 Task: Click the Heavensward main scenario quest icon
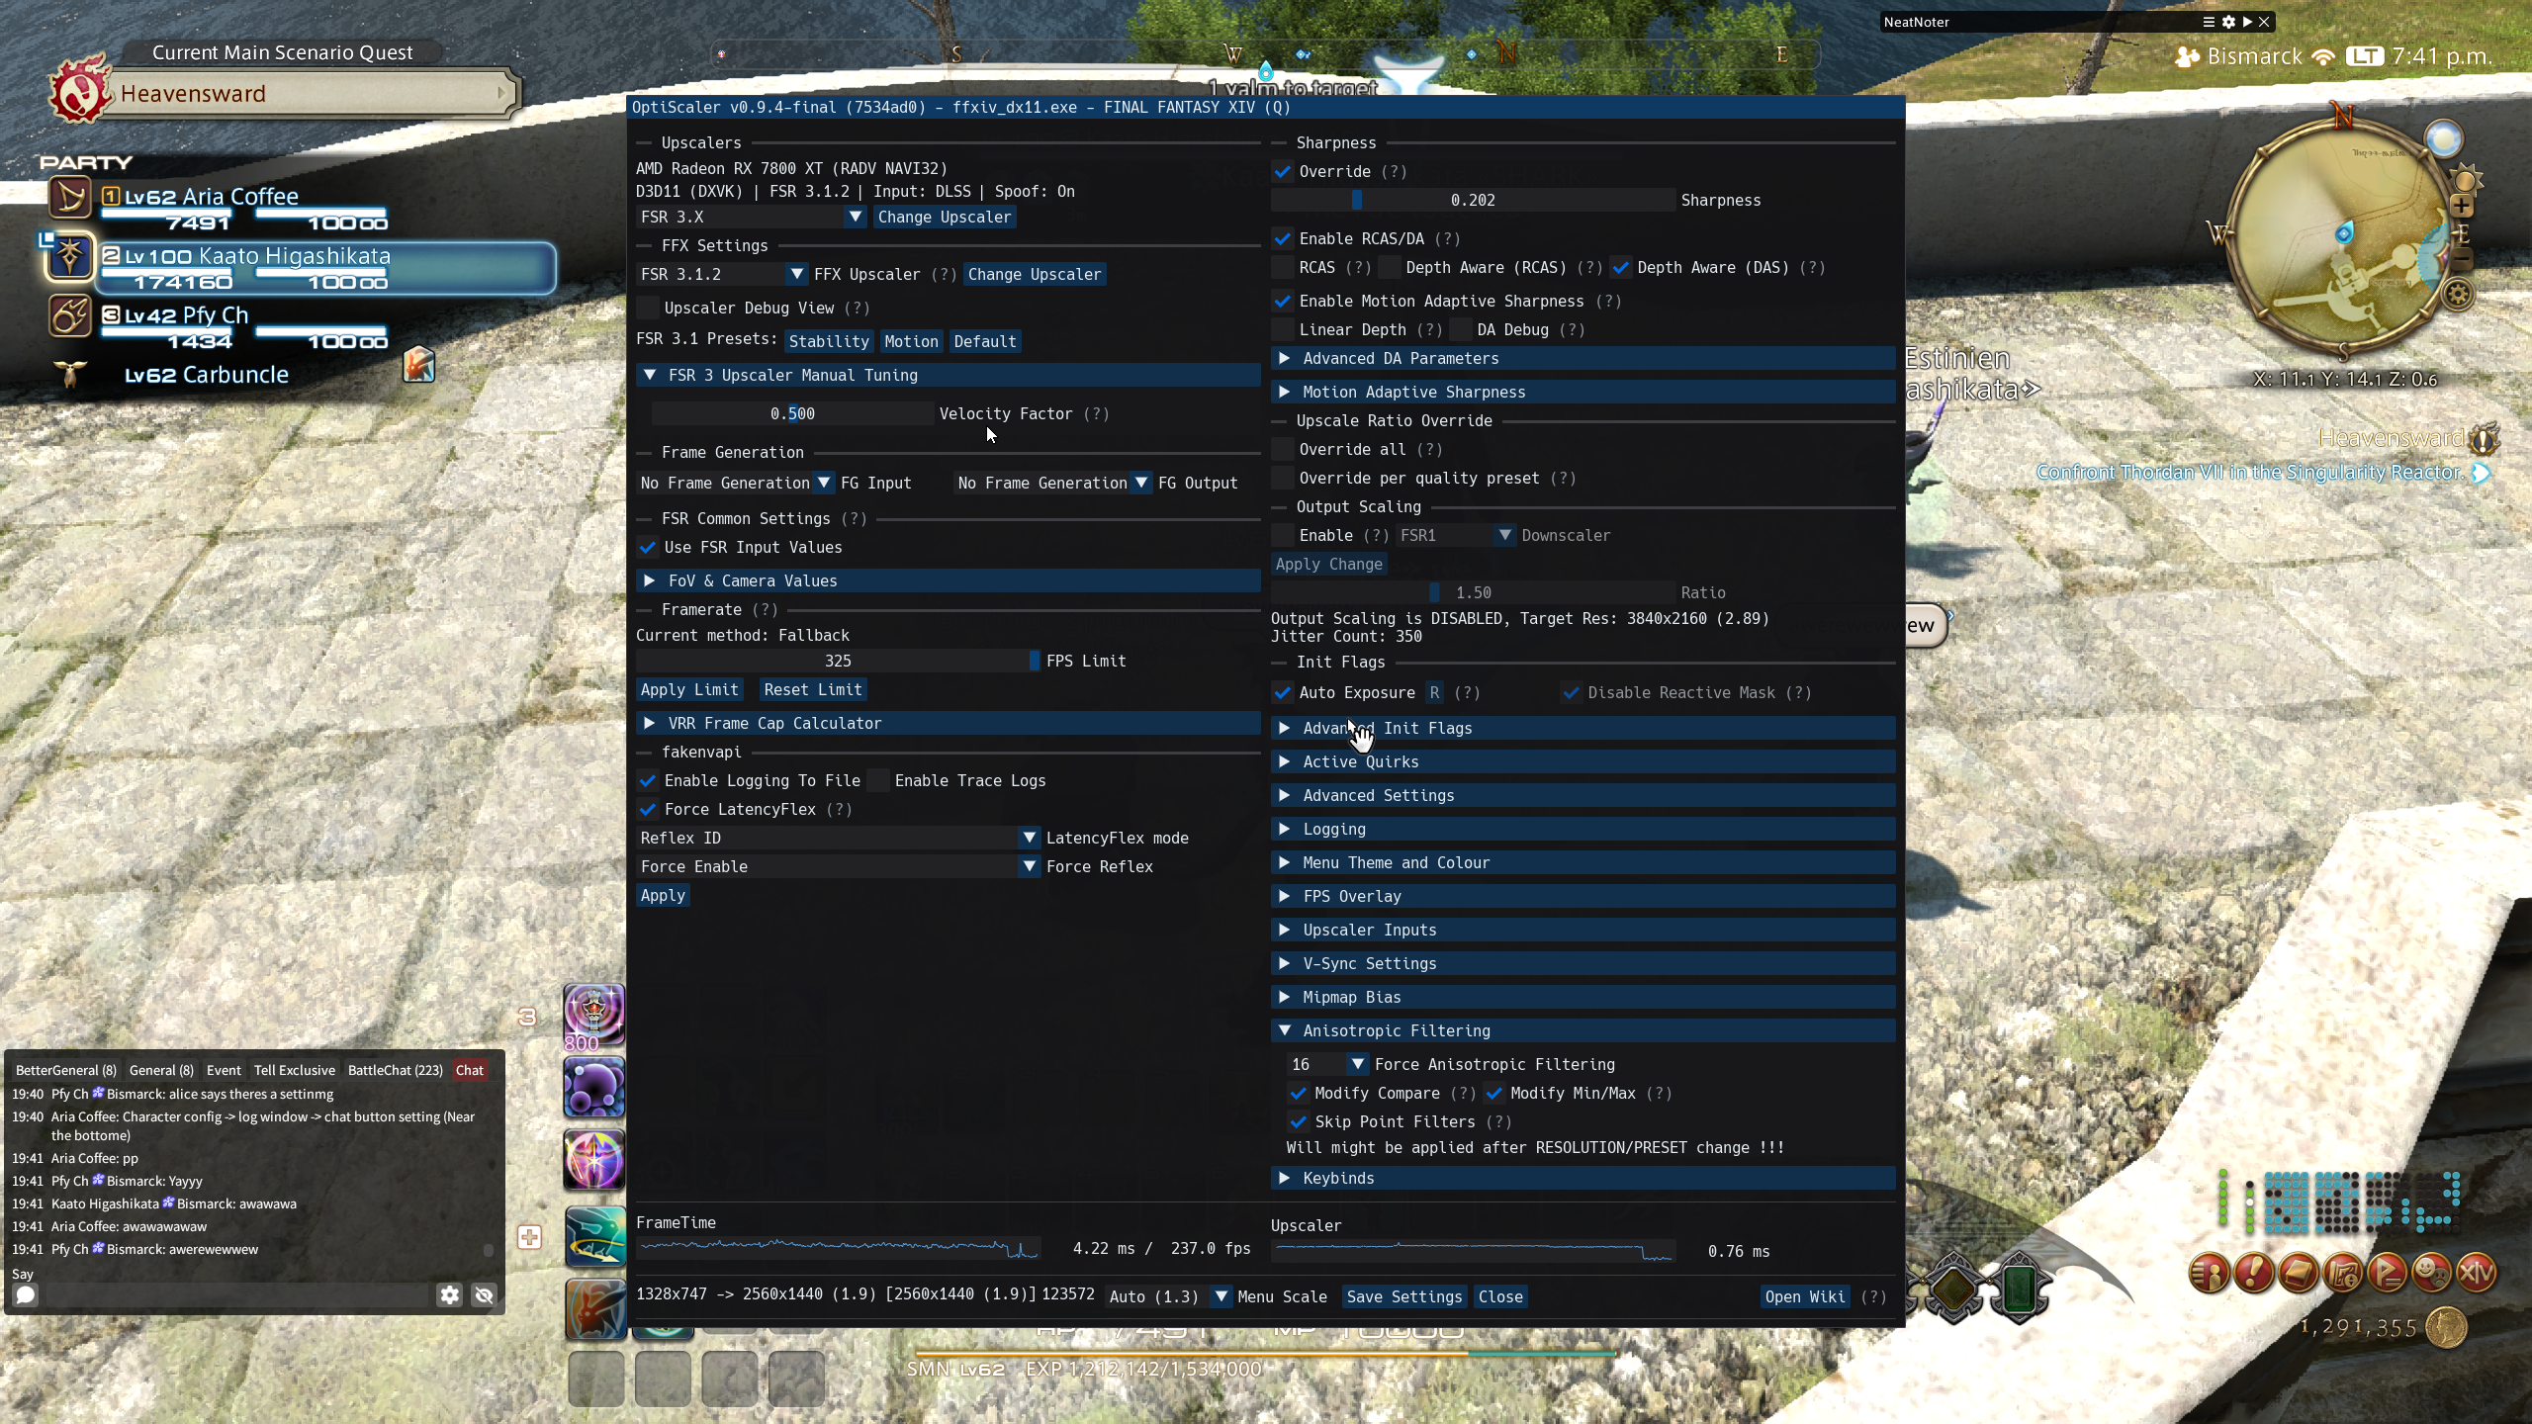point(81,90)
